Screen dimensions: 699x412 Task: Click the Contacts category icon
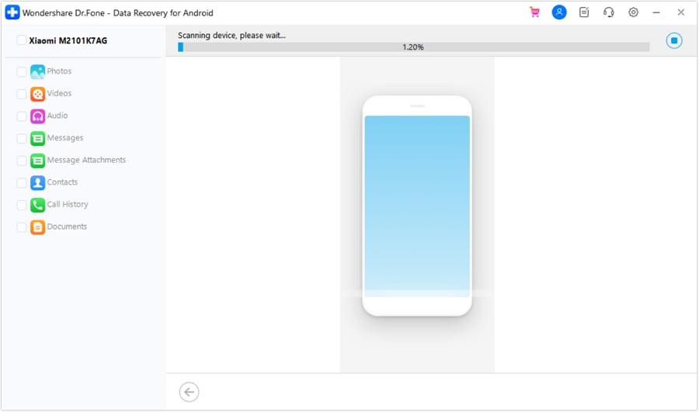38,182
